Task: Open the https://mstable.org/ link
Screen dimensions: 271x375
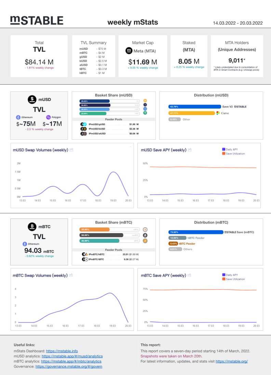Action: (x=232, y=361)
